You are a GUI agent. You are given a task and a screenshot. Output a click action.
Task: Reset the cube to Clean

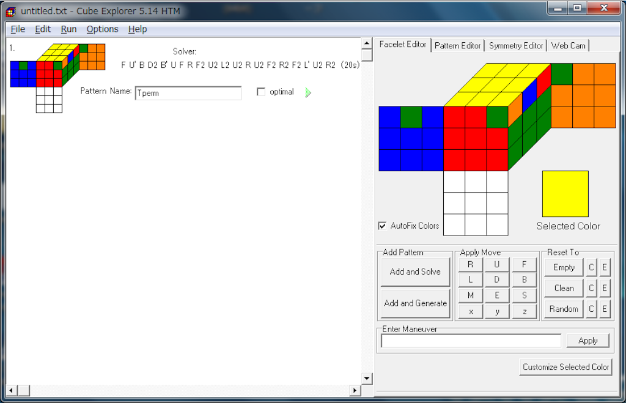(x=564, y=288)
